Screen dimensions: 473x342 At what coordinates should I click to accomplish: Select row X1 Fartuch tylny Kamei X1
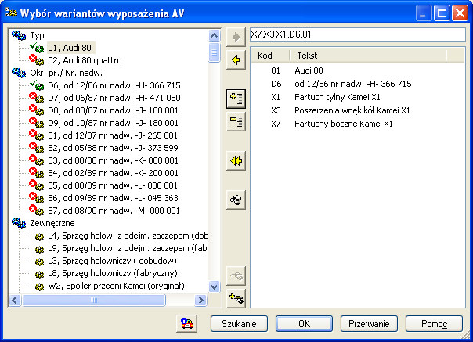tap(358, 97)
